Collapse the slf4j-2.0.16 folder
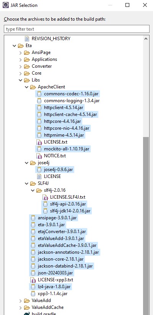This screenshot has height=315, width=153. [x=33, y=190]
